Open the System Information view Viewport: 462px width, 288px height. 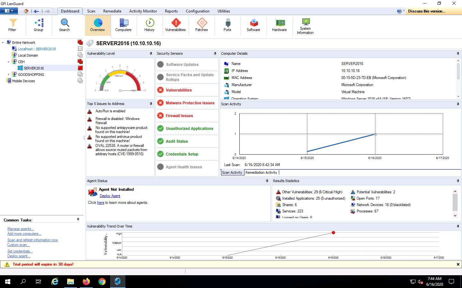pyautogui.click(x=305, y=26)
